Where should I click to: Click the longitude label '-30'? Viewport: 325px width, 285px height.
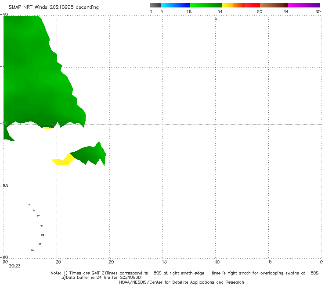pos(4,262)
